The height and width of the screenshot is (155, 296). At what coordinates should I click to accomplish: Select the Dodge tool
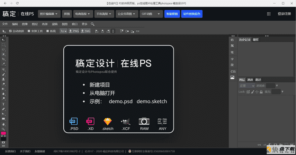[x=3, y=99]
